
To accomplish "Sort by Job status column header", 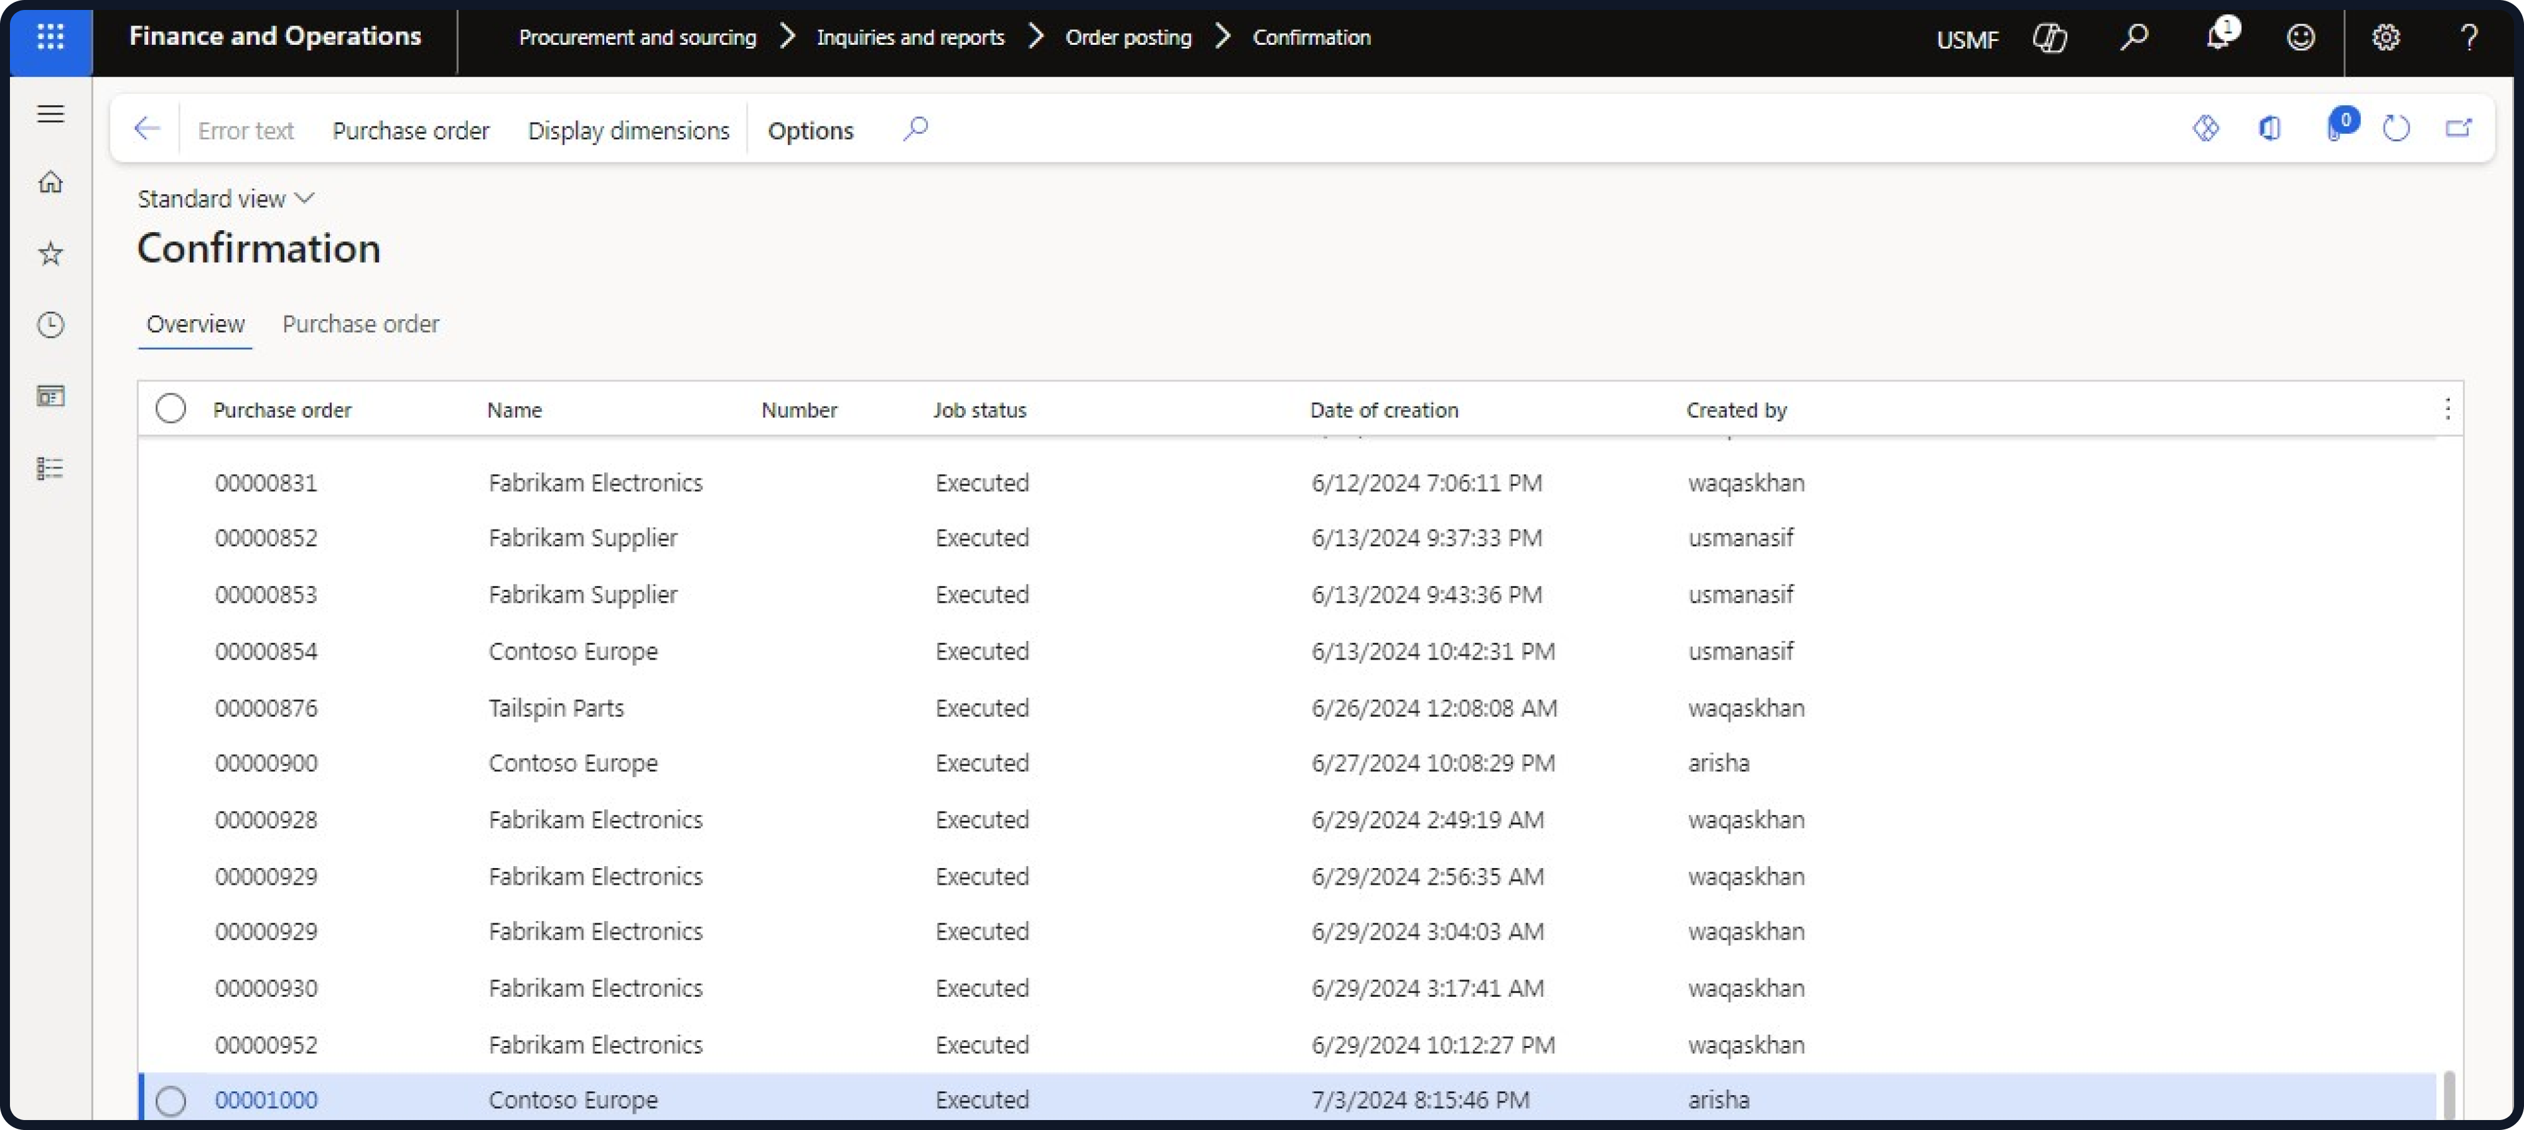I will click(979, 409).
